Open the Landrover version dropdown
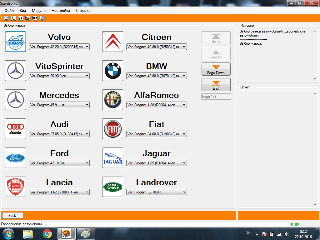This screenshot has height=240, width=320. pyautogui.click(x=156, y=192)
